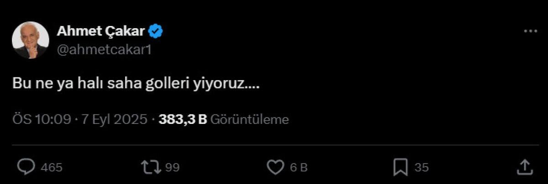
Task: Click the 465 replies count
Action: [x=52, y=168]
